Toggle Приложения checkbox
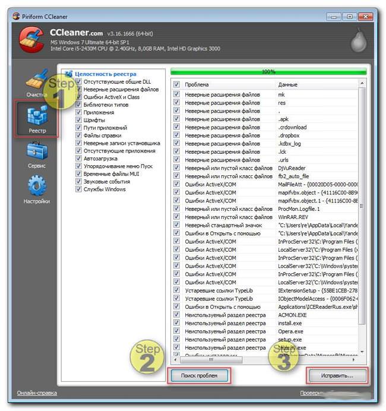Screen dimensions: 386x411 [78, 112]
